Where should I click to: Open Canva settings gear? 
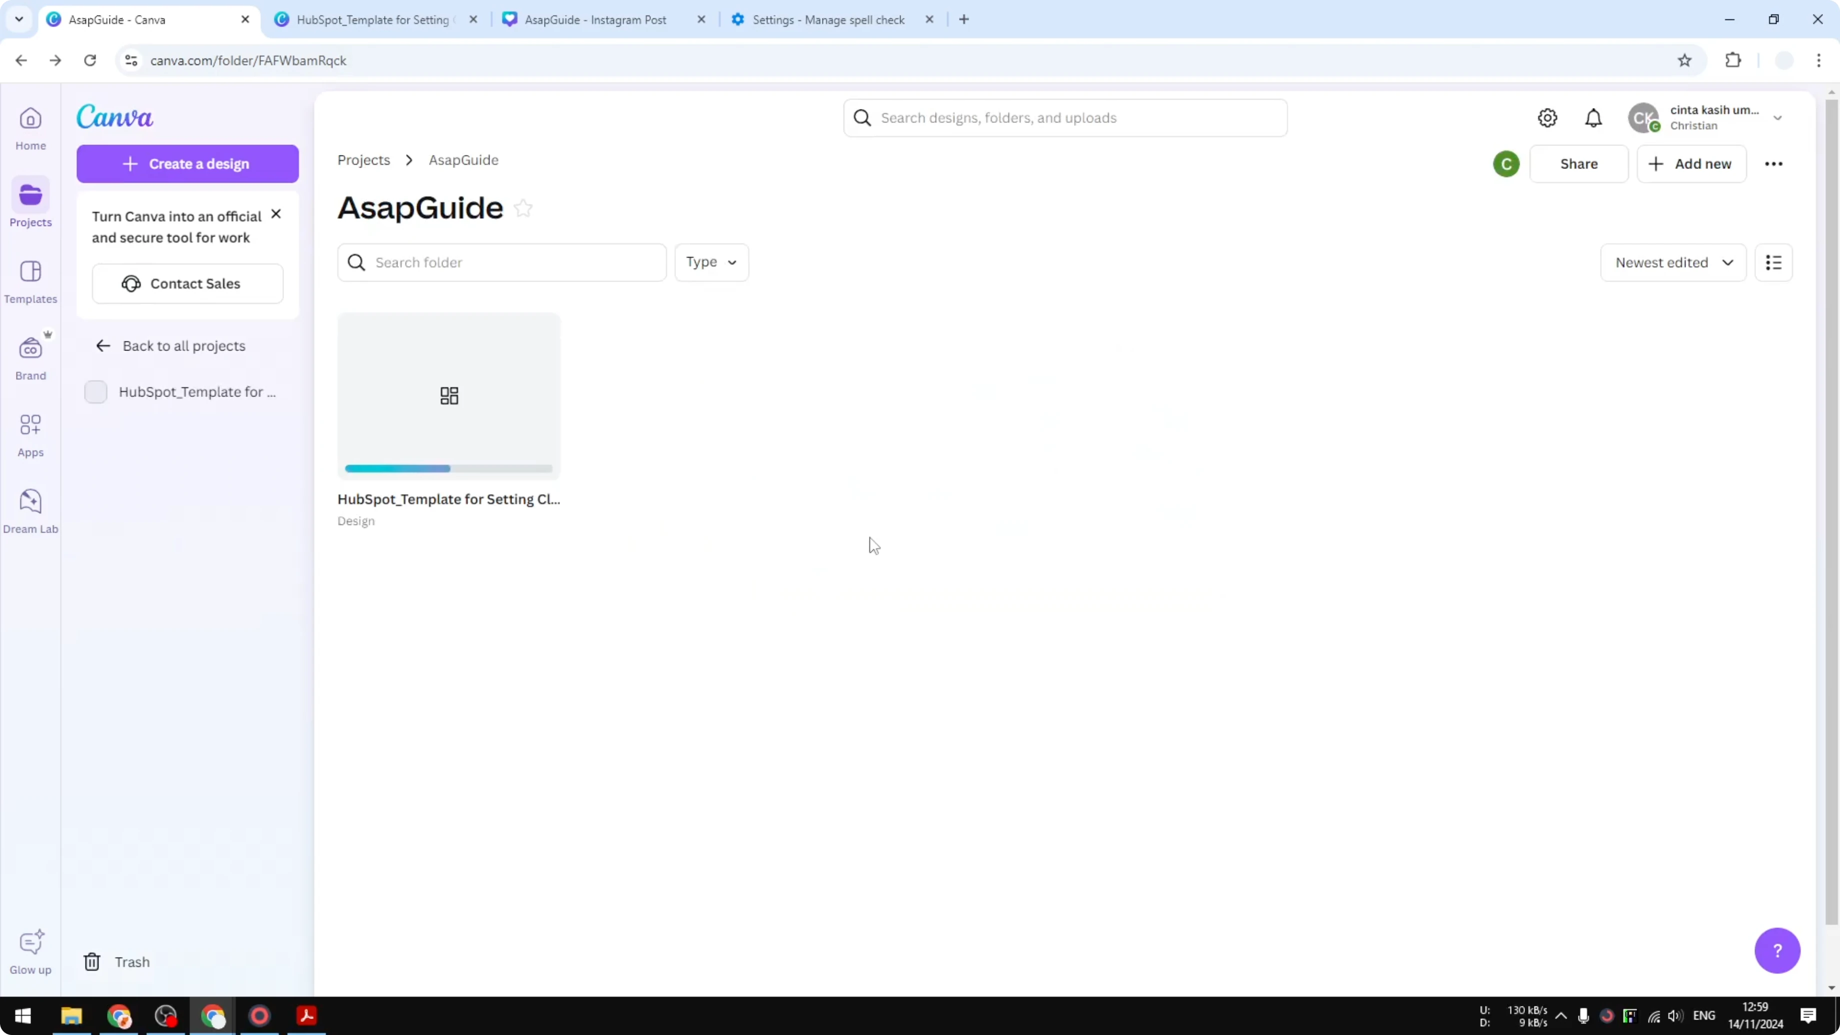coord(1547,118)
